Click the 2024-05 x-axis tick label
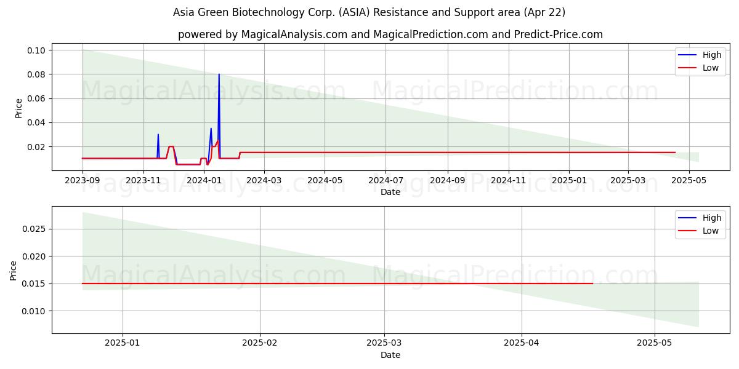Viewport: 739px width, 369px height. [325, 181]
